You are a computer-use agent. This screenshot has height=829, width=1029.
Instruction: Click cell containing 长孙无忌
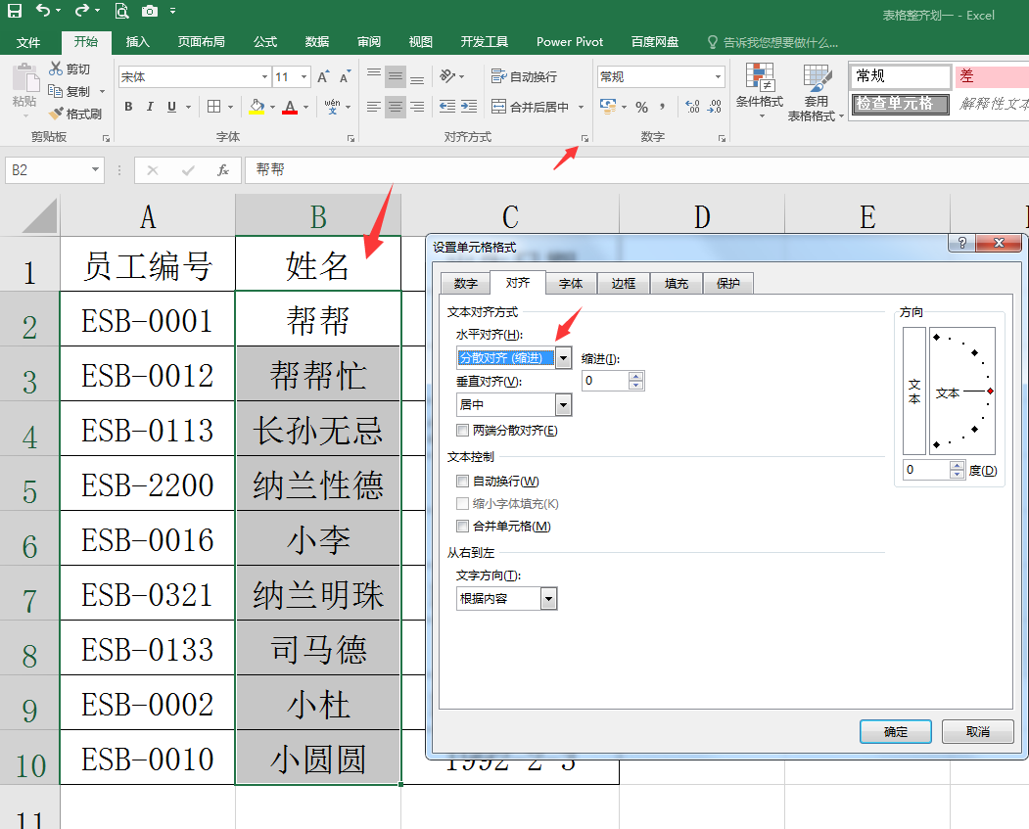point(318,430)
